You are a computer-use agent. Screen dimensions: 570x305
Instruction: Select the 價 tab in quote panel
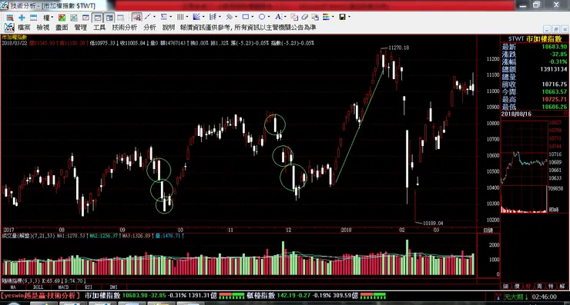click(x=517, y=286)
